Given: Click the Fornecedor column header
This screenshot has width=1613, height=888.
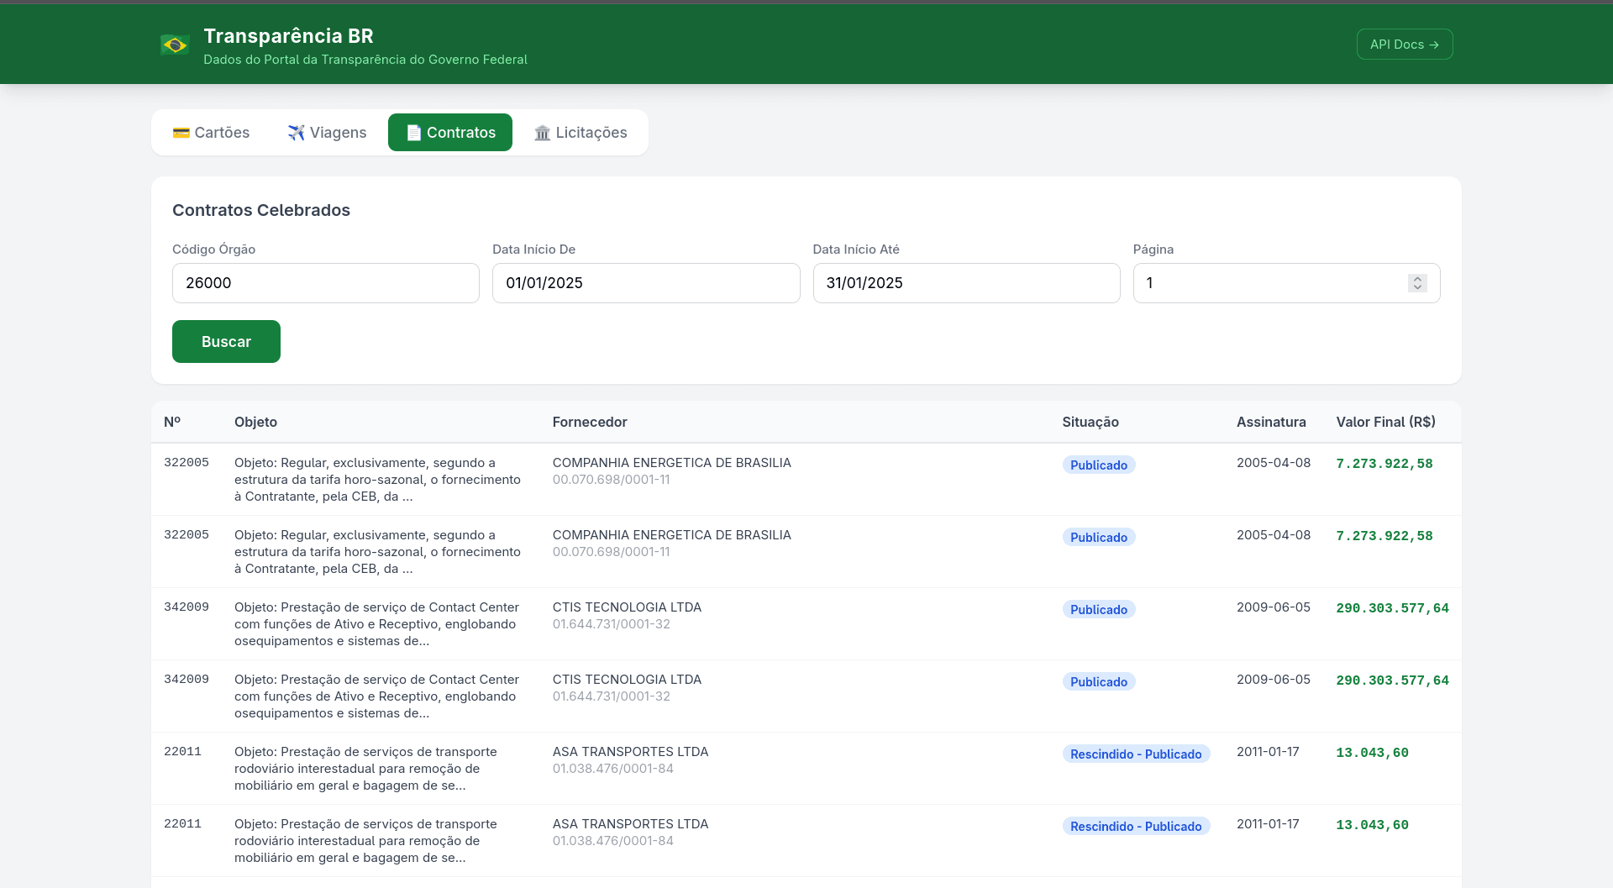Looking at the screenshot, I should [590, 422].
